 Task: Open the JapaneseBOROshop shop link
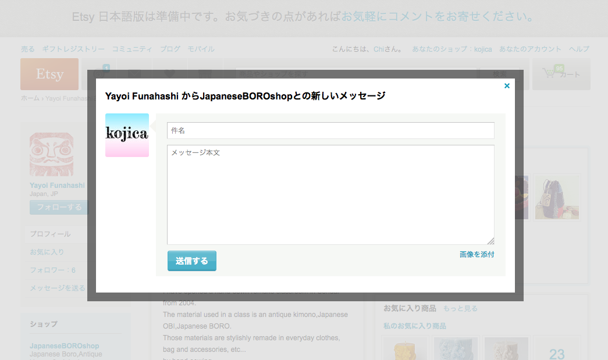click(65, 345)
